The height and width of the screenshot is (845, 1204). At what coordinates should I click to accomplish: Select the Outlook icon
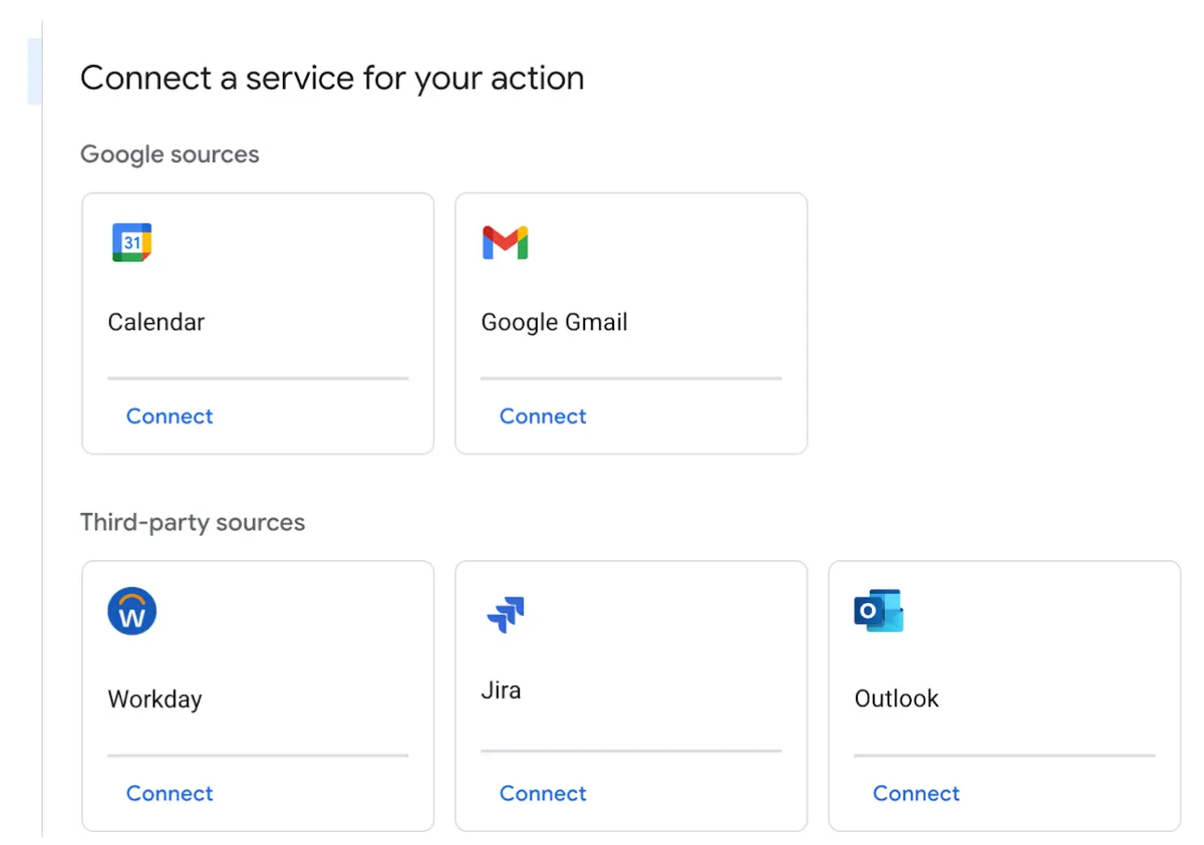(878, 611)
